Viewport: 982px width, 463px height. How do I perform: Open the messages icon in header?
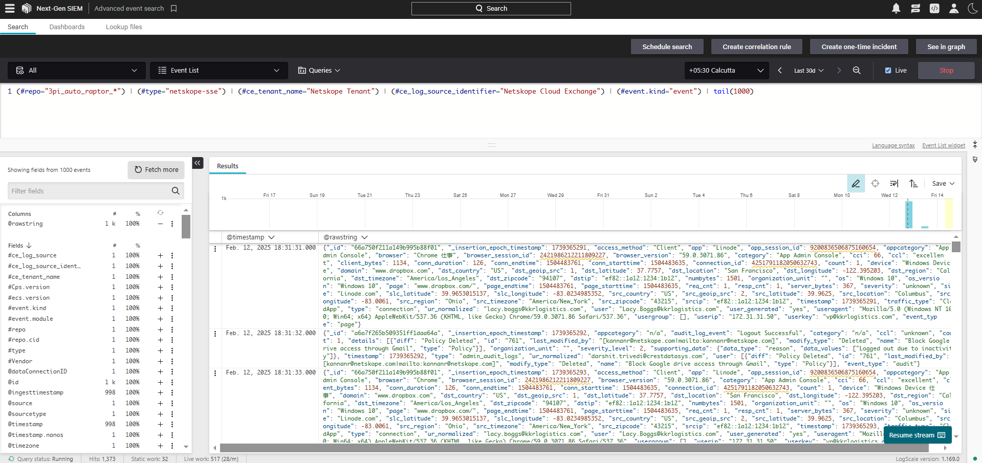[915, 8]
